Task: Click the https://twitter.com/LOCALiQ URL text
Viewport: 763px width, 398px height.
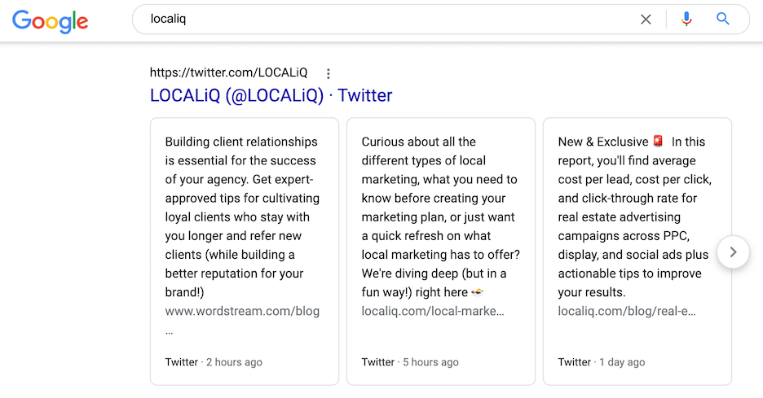Action: coord(229,72)
